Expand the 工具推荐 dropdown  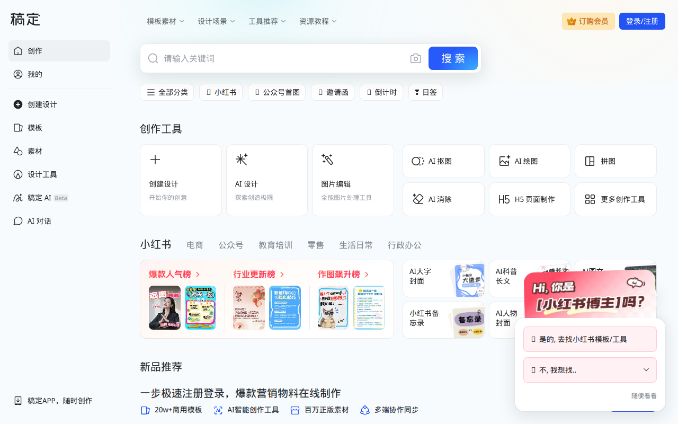[267, 21]
